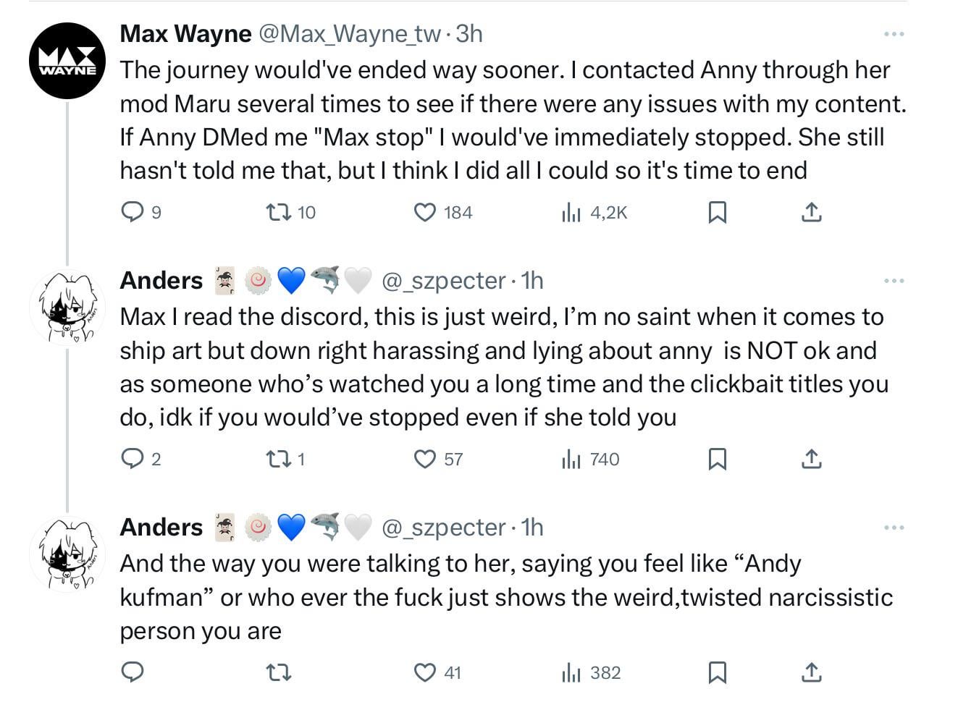This screenshot has width=958, height=702.
Task: Open the @Max_Wayne_tw handle link
Action: pyautogui.click(x=350, y=34)
